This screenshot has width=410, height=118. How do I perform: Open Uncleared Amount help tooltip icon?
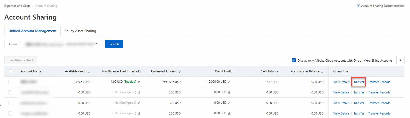(x=179, y=71)
